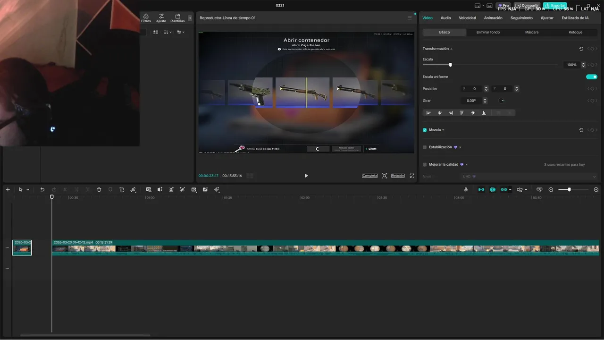Screen dimensions: 604x340
Task: Open the player panel menu
Action: pos(410,18)
